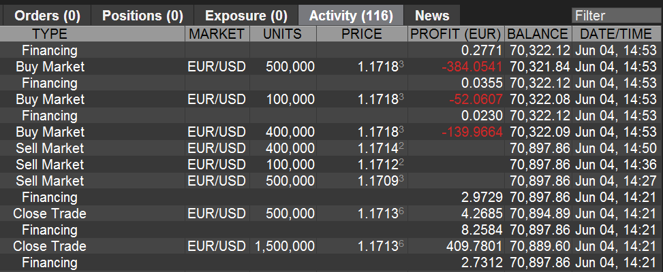
Task: Click the MARKET column header
Action: click(217, 34)
